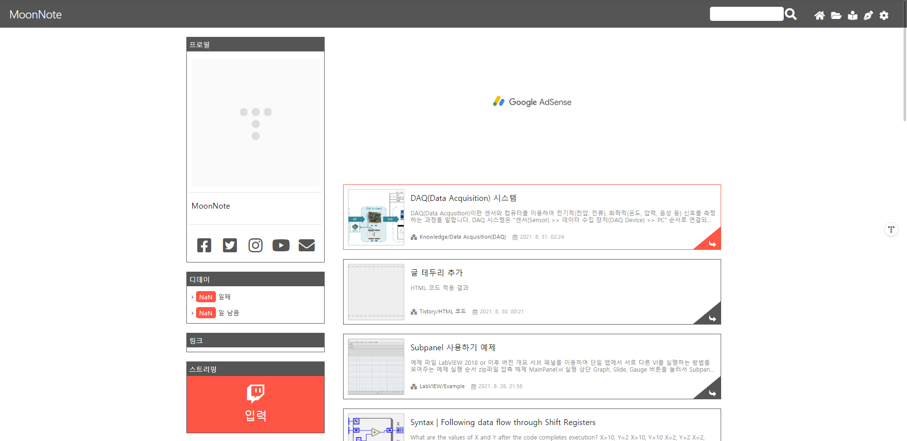907x441 pixels.
Task: Open the book reader (guestbook) icon
Action: (853, 16)
